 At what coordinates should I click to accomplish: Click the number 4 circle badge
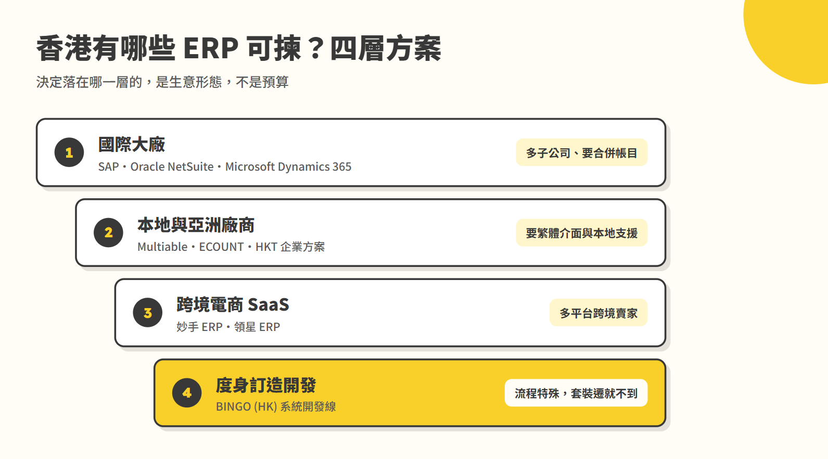(187, 393)
